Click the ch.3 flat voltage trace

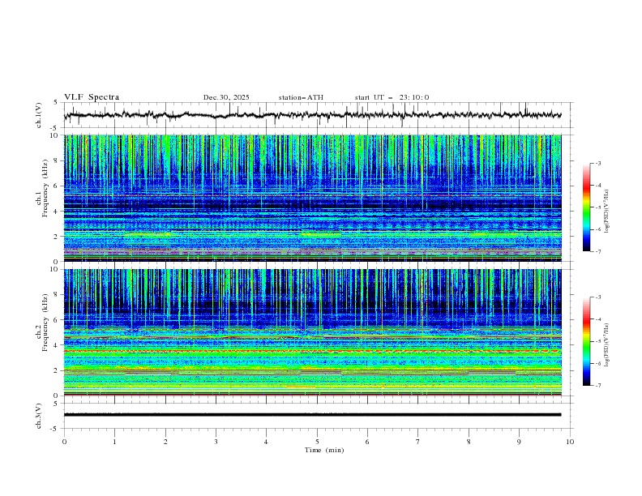[312, 414]
